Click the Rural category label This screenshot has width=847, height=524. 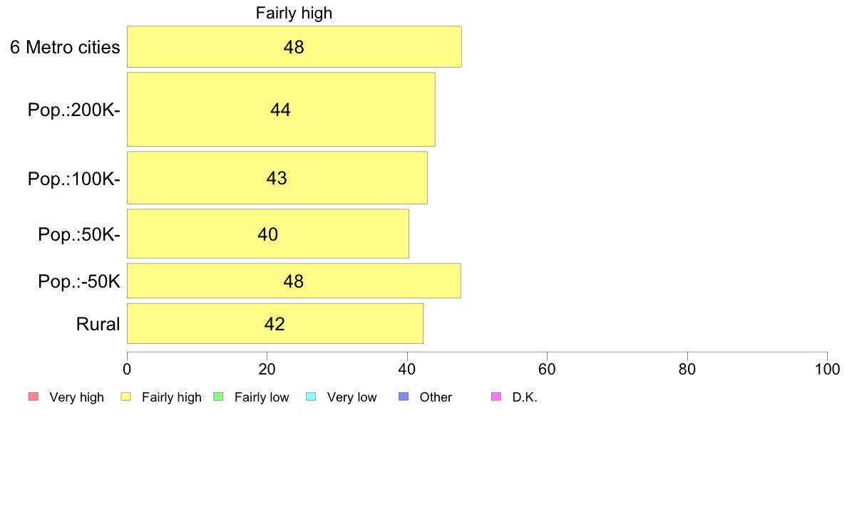point(98,324)
